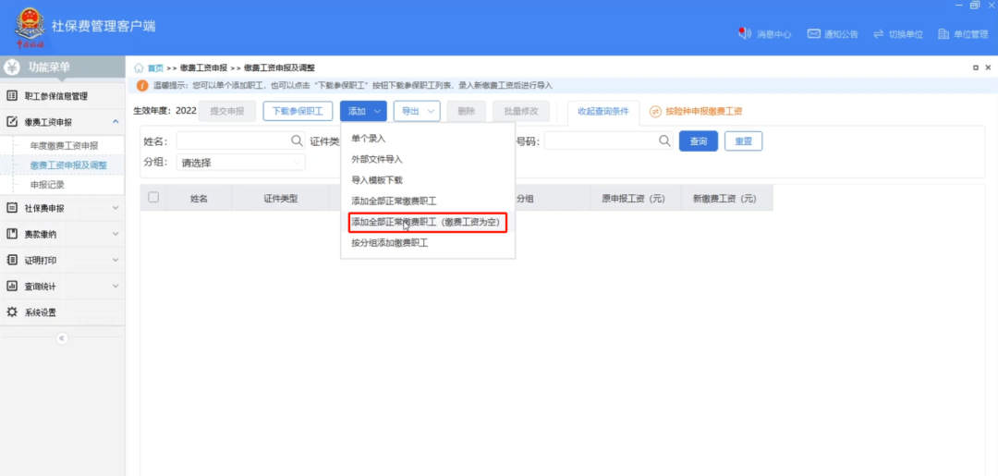This screenshot has height=476, width=998.
Task: Click the 职工参保信息管理 sidebar icon
Action: tap(11, 96)
